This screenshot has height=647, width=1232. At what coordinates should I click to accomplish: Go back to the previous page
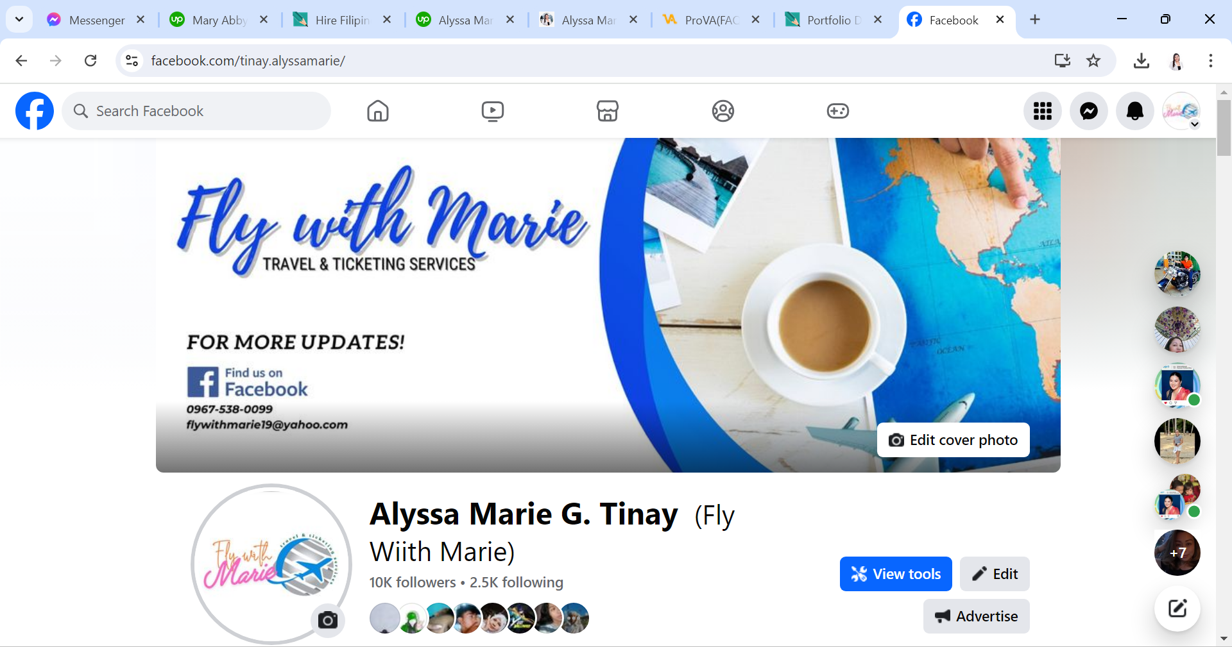click(x=21, y=60)
